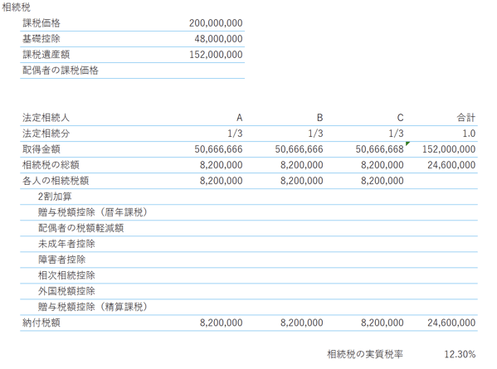
Task: Select the 課税遺産額 value 152,000,000
Action: pos(216,55)
